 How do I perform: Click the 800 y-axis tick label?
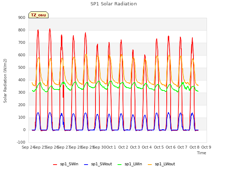(22, 30)
